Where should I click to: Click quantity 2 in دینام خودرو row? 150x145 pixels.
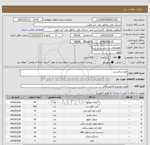tap(35, 115)
